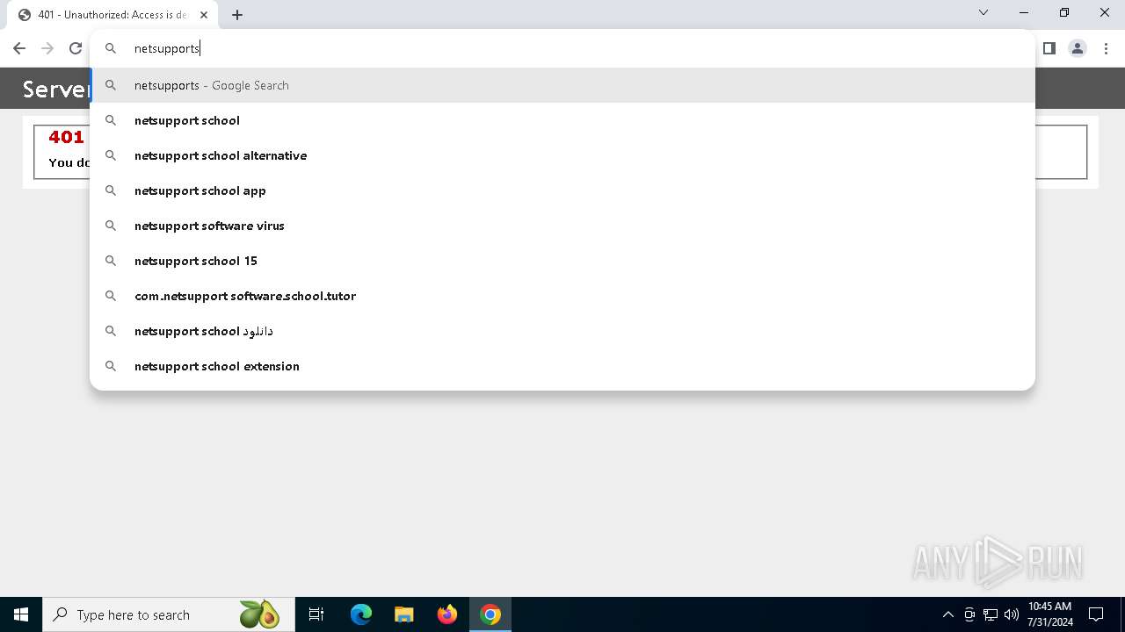The height and width of the screenshot is (632, 1125).
Task: Click inside the address bar text 'netsupports'
Action: click(167, 48)
